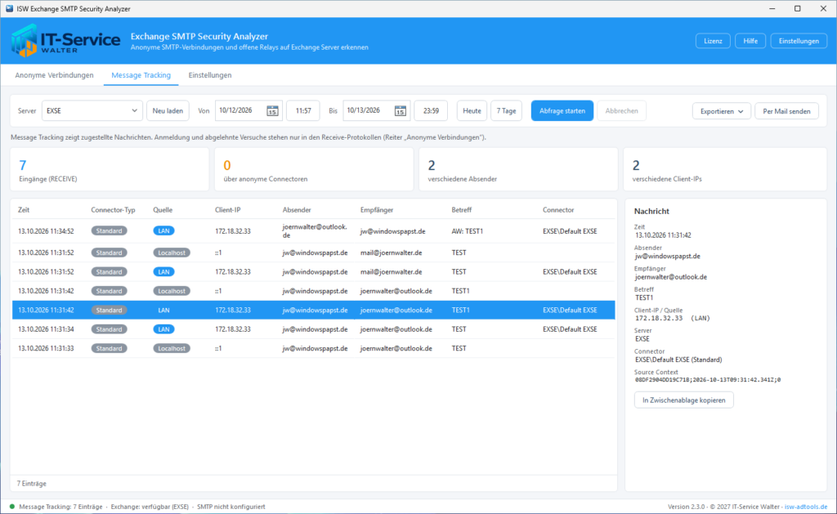Sort by Connector-Typ column header
The image size is (837, 514).
(x=113, y=210)
